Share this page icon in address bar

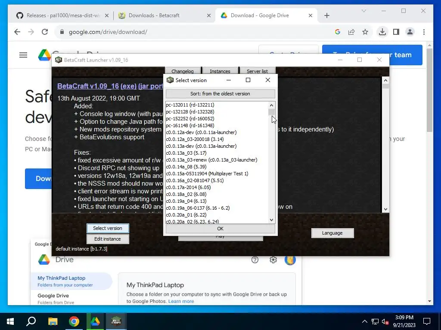pos(351,32)
